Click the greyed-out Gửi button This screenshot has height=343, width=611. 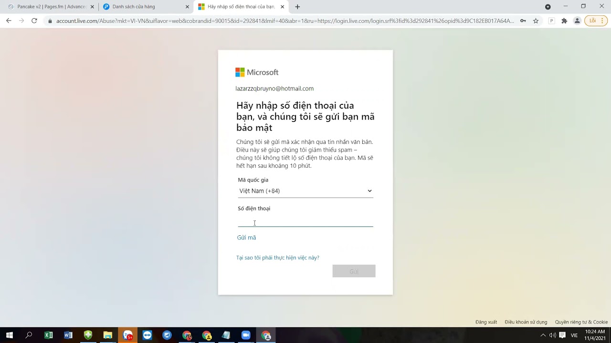coord(354,271)
